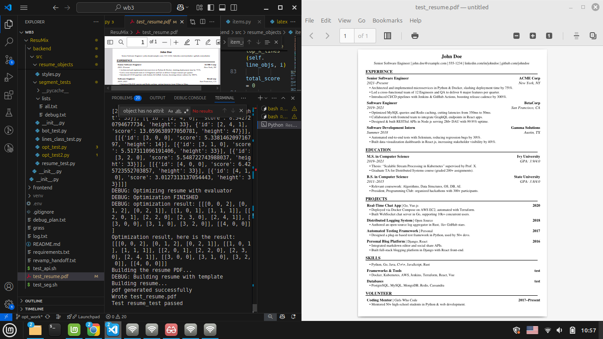The height and width of the screenshot is (339, 603).
Task: Create new terminal with plus icon
Action: click(x=260, y=98)
